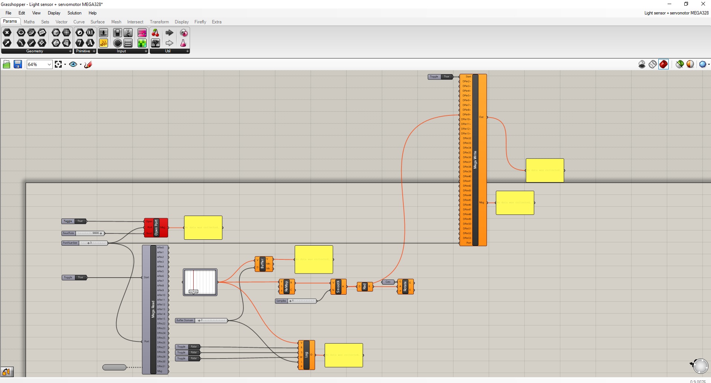Adjust the BaudRate slider

[x=83, y=233]
